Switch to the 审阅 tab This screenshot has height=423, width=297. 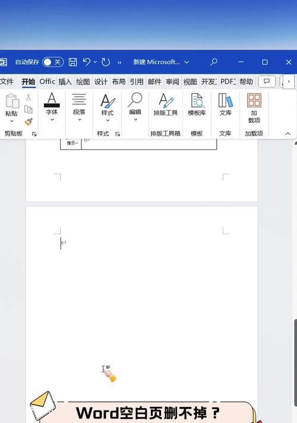click(172, 82)
